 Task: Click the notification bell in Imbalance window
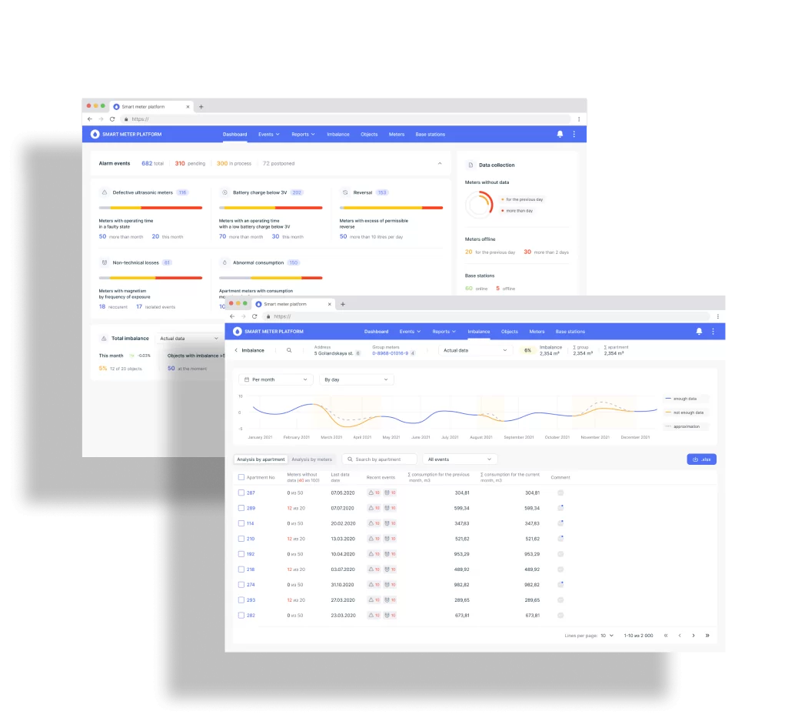click(x=699, y=332)
